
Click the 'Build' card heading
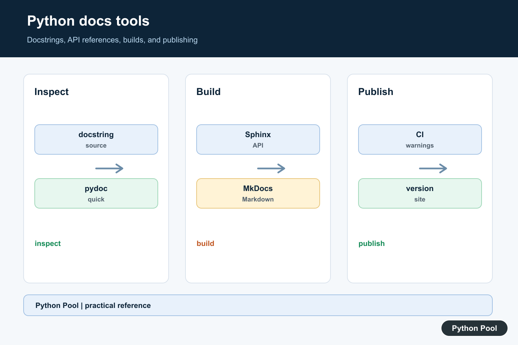(x=208, y=92)
